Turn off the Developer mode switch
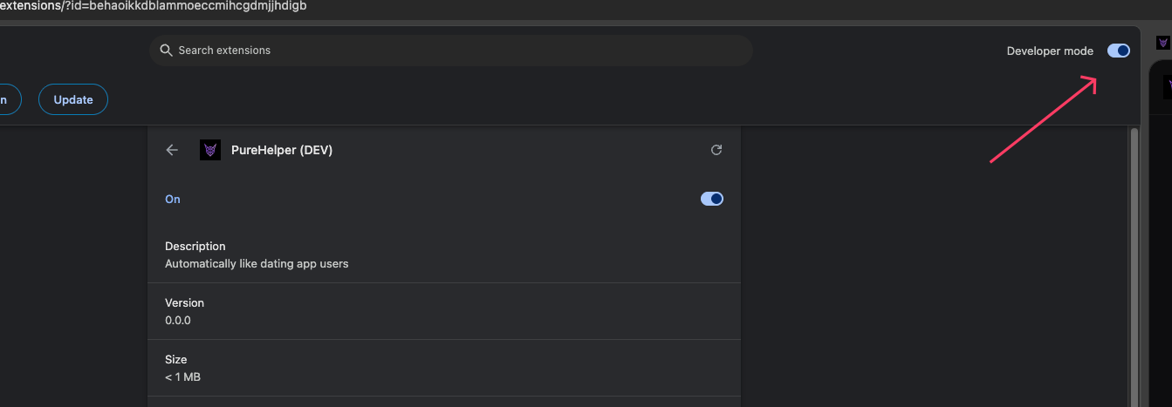This screenshot has width=1172, height=407. (1118, 51)
